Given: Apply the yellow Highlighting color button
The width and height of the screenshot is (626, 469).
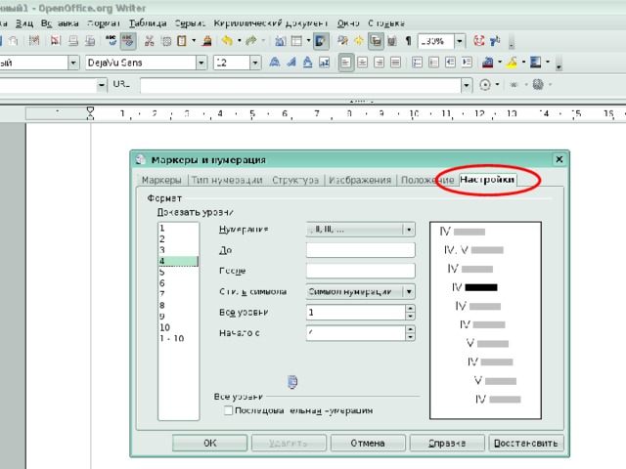Looking at the screenshot, I should click(512, 63).
